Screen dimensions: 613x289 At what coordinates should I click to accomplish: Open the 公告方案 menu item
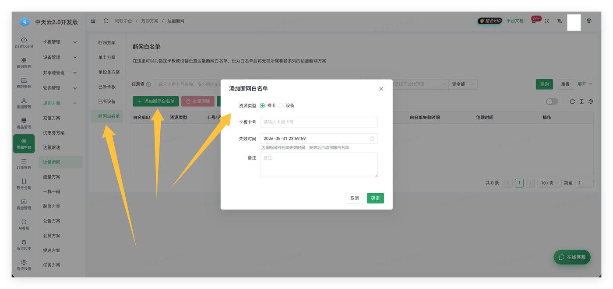point(52,221)
